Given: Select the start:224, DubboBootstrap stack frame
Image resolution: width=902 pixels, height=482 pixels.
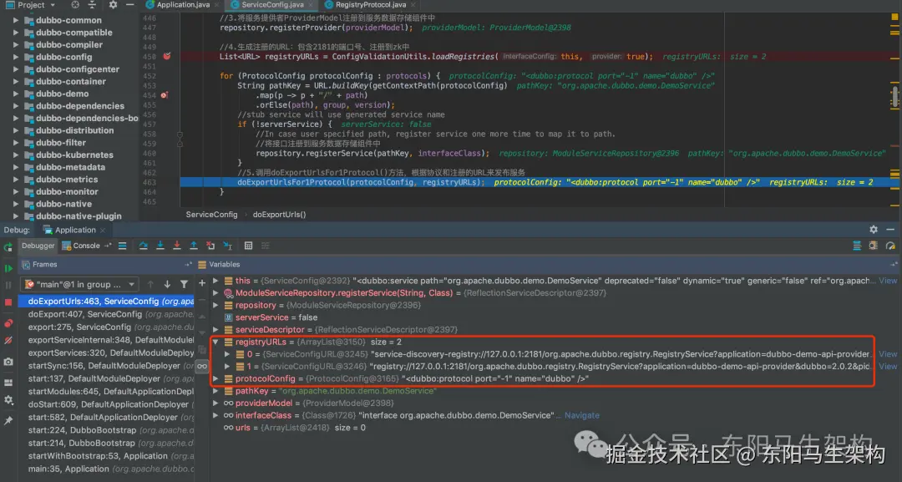Looking at the screenshot, I should coord(106,430).
